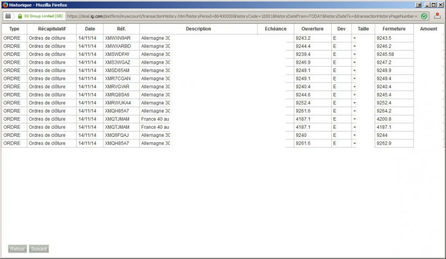Click the Fermeture value 9245.58
Viewport: 446px width, 259px height.
pos(385,54)
